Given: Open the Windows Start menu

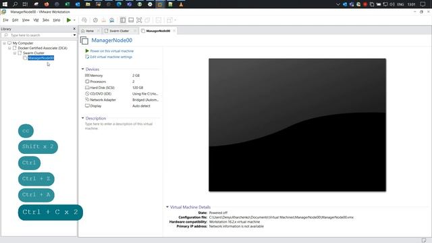Looking at the screenshot, I should click(x=5, y=4).
